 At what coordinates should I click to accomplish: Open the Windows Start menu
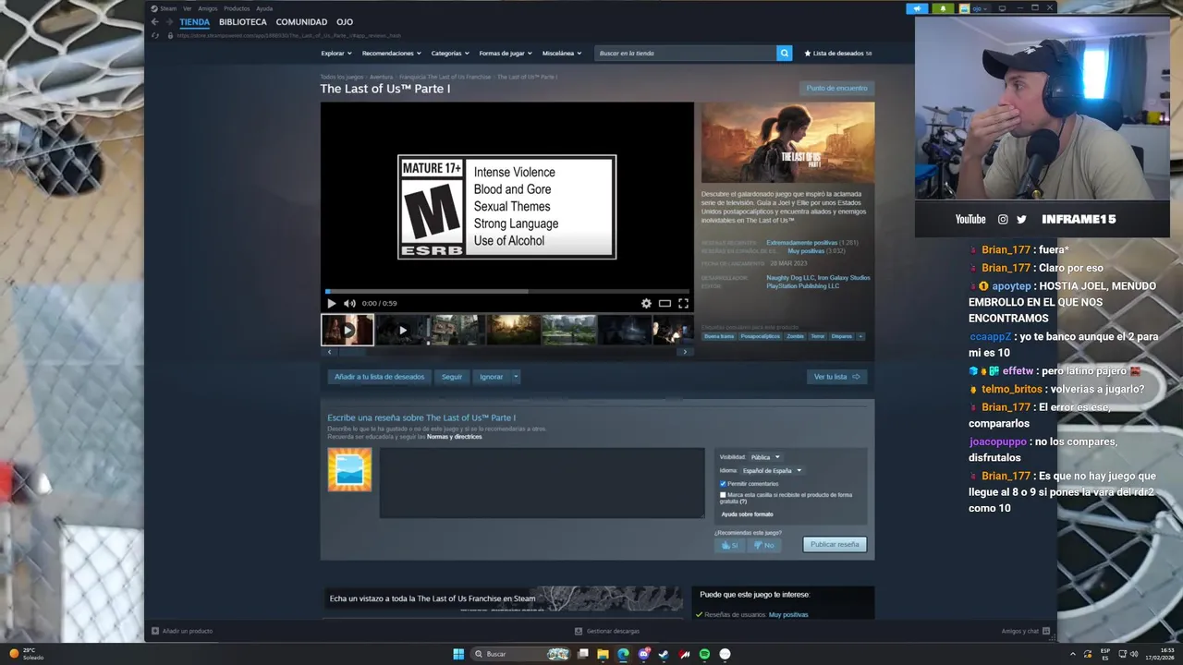point(458,654)
